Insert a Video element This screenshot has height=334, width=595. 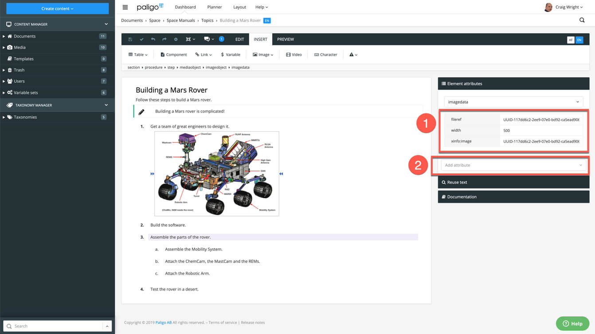[294, 55]
